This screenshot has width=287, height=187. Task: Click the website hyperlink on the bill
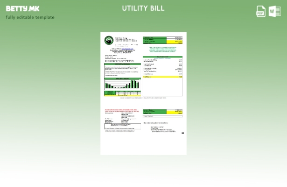126,48
